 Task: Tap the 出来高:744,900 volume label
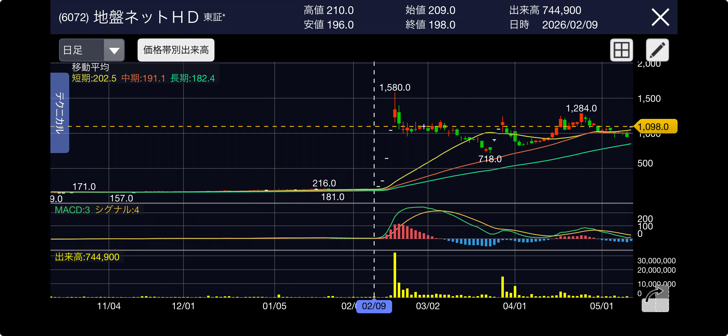87,257
